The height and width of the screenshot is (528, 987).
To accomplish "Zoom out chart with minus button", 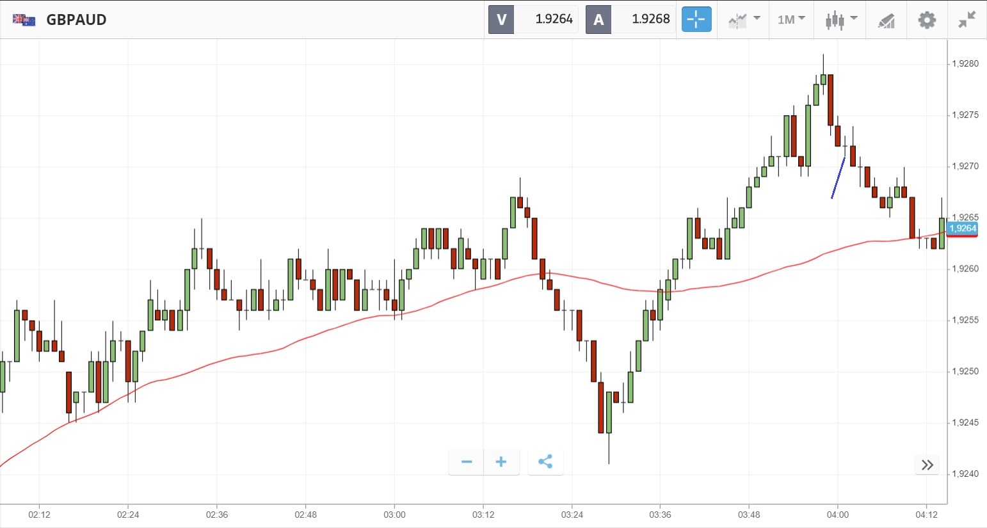I will 467,462.
